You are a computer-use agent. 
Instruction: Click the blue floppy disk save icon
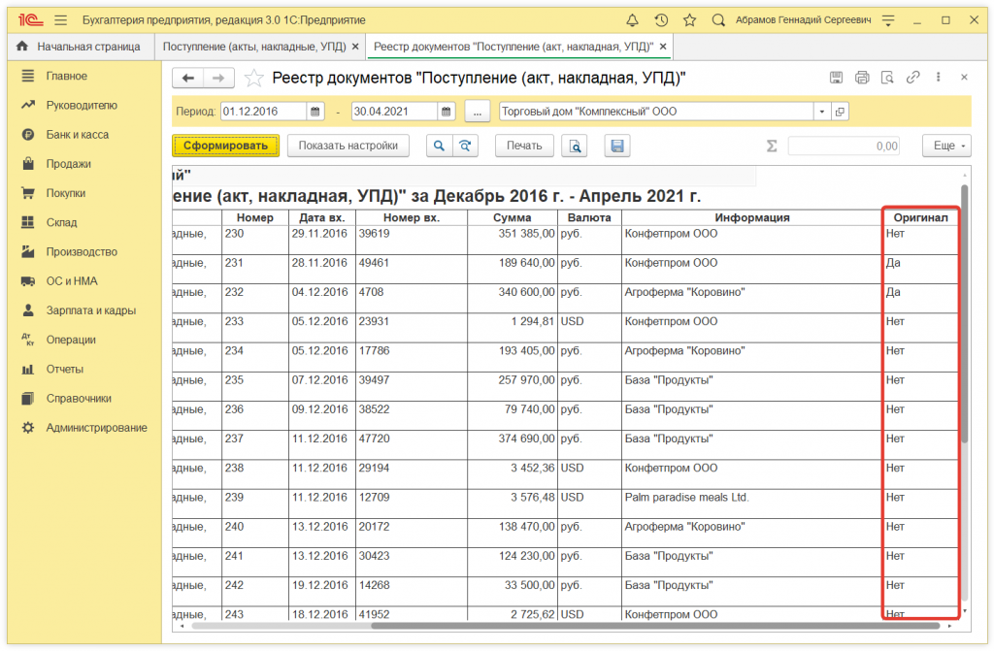pos(616,146)
